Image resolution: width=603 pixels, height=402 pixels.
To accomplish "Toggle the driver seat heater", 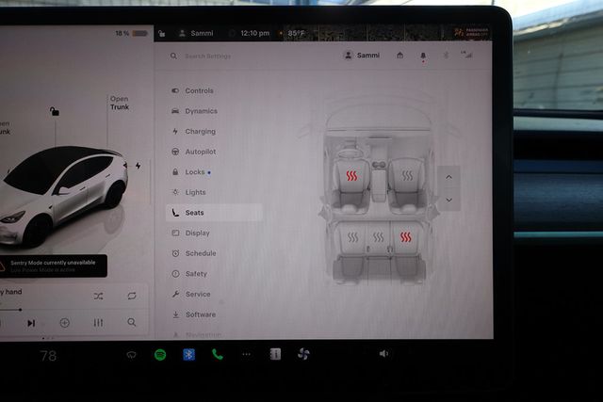I will click(351, 176).
